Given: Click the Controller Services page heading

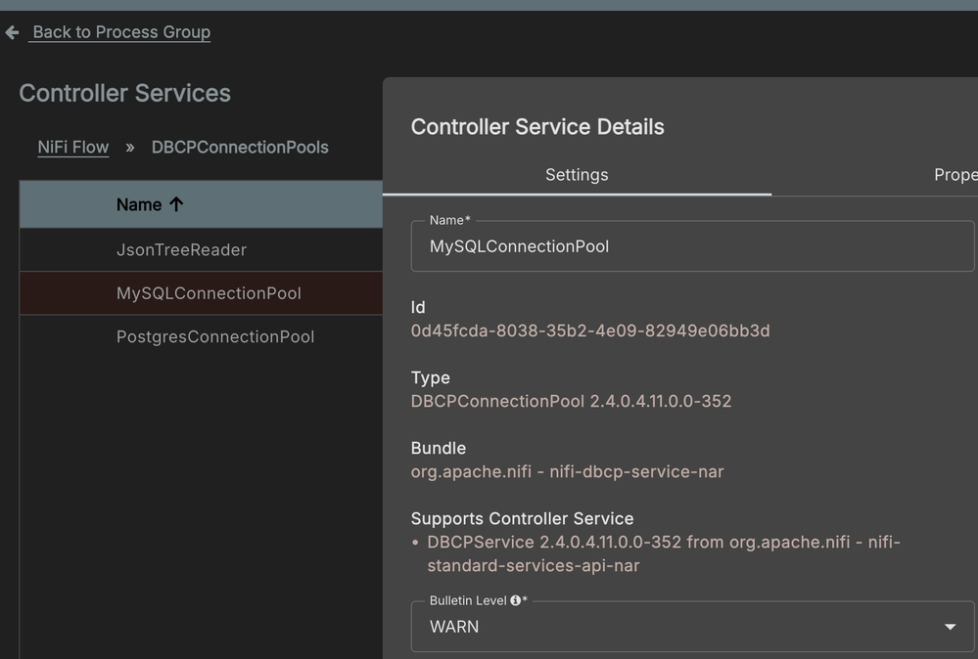Looking at the screenshot, I should click(125, 94).
